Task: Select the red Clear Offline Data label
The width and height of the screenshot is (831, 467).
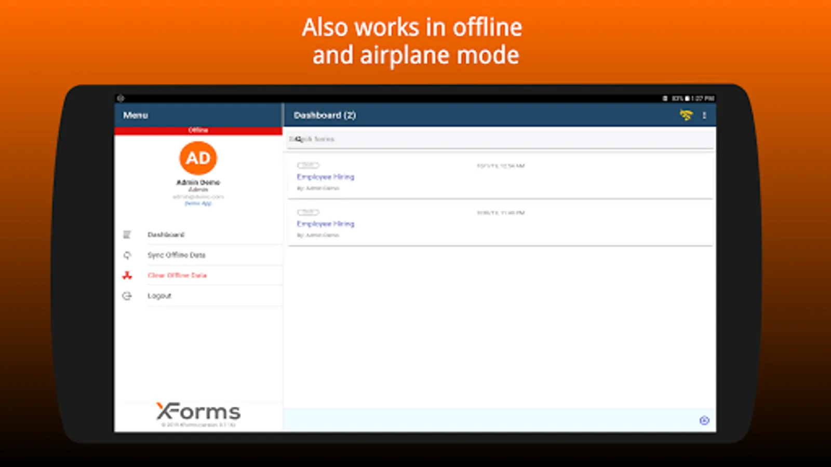Action: tap(177, 276)
